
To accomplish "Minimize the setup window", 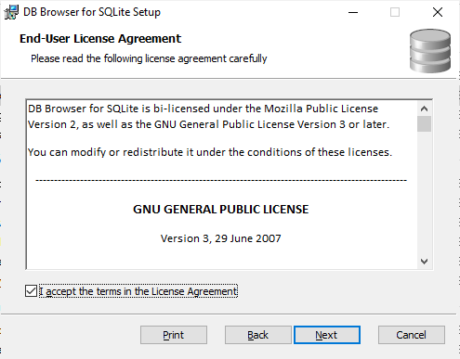I will tap(353, 12).
